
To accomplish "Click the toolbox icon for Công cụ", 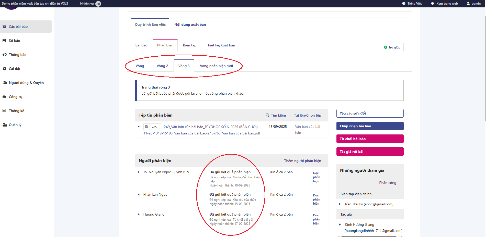I will (x=4, y=97).
